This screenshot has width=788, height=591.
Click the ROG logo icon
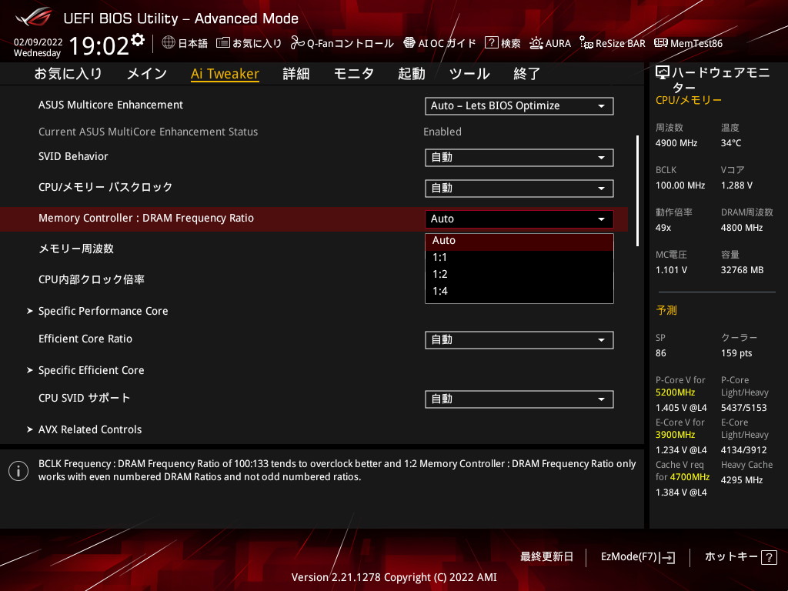[x=33, y=18]
